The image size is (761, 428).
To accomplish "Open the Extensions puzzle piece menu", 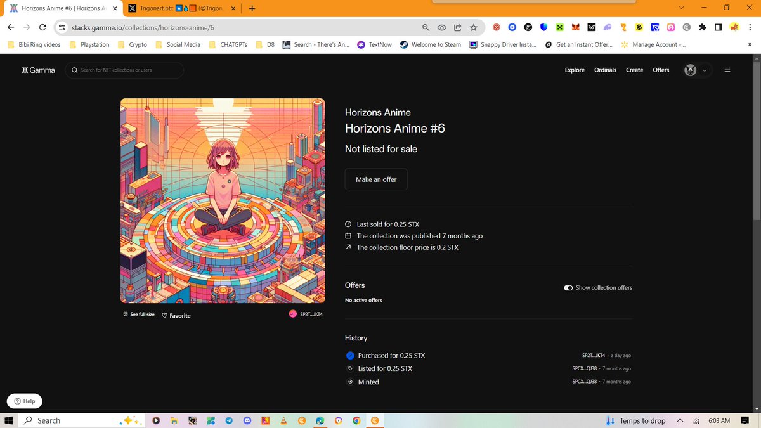I will pyautogui.click(x=702, y=27).
